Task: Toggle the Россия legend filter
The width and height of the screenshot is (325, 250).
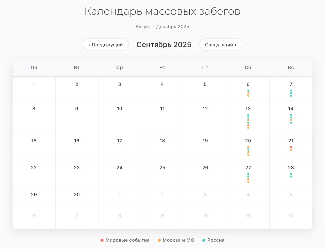Action: [x=213, y=240]
